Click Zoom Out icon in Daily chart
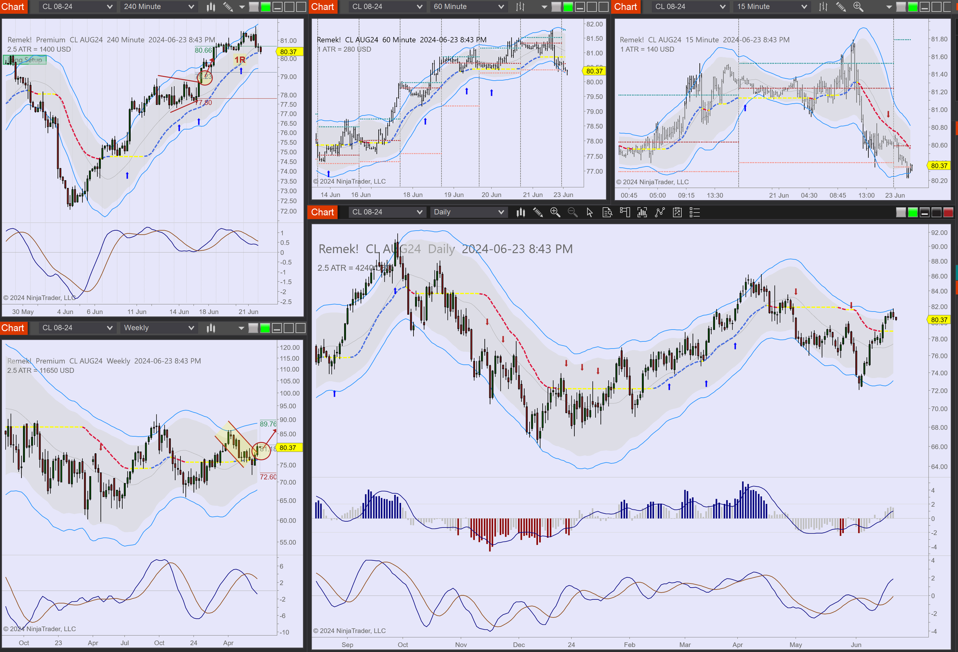The width and height of the screenshot is (958, 652). 573,212
